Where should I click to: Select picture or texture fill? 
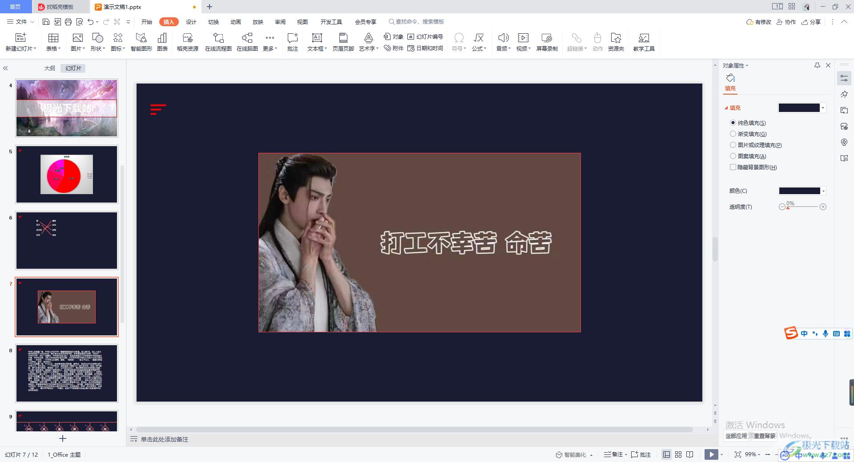tap(756, 145)
